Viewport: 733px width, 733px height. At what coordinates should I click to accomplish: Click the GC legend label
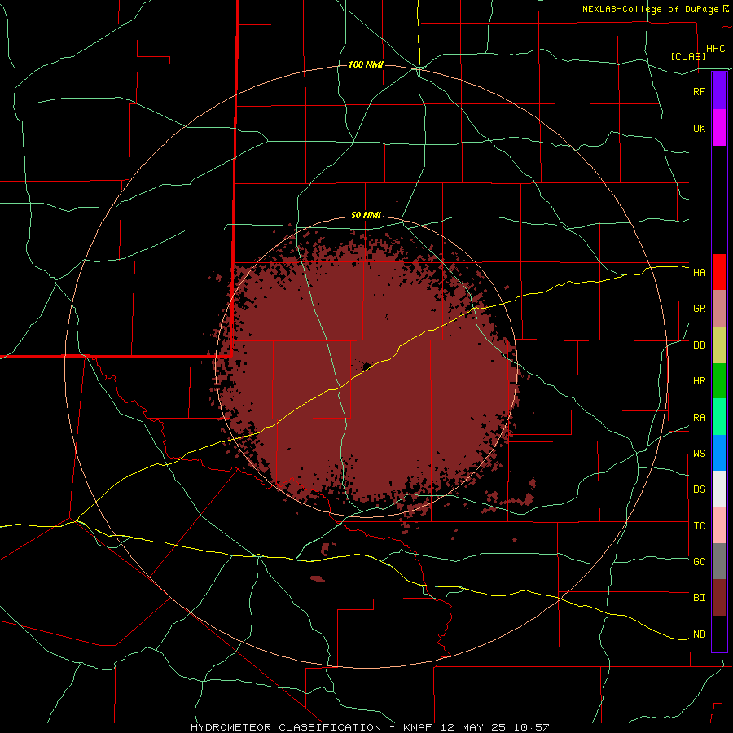(x=699, y=562)
